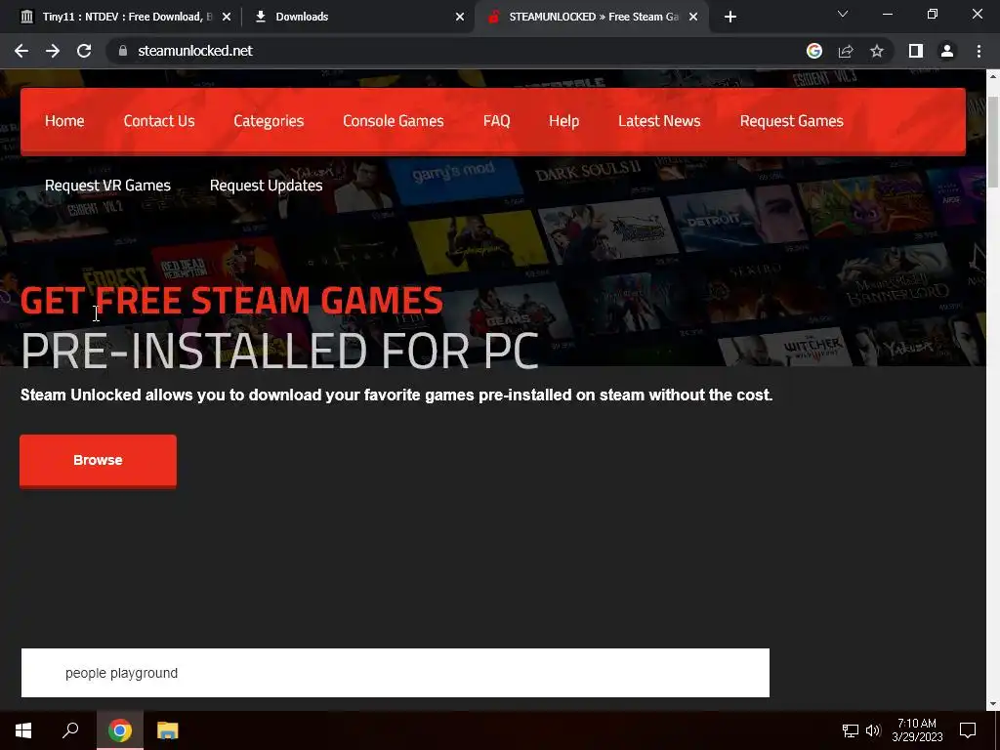Open a new browser tab
Image resolution: width=1000 pixels, height=750 pixels.
tap(730, 17)
